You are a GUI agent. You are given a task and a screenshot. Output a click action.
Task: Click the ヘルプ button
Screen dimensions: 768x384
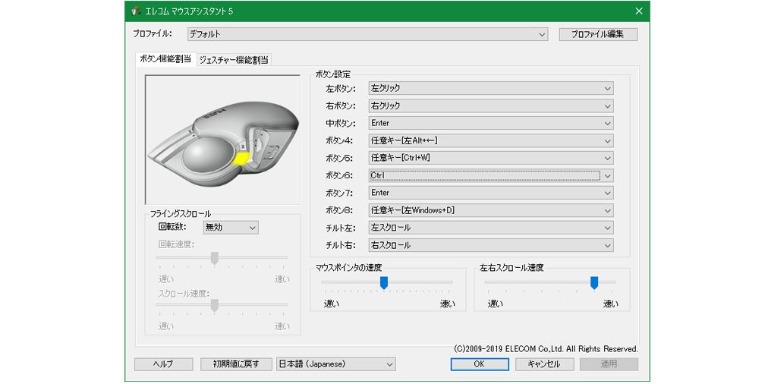click(164, 364)
